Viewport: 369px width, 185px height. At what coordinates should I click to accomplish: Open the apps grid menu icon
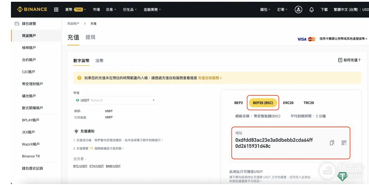(56, 9)
